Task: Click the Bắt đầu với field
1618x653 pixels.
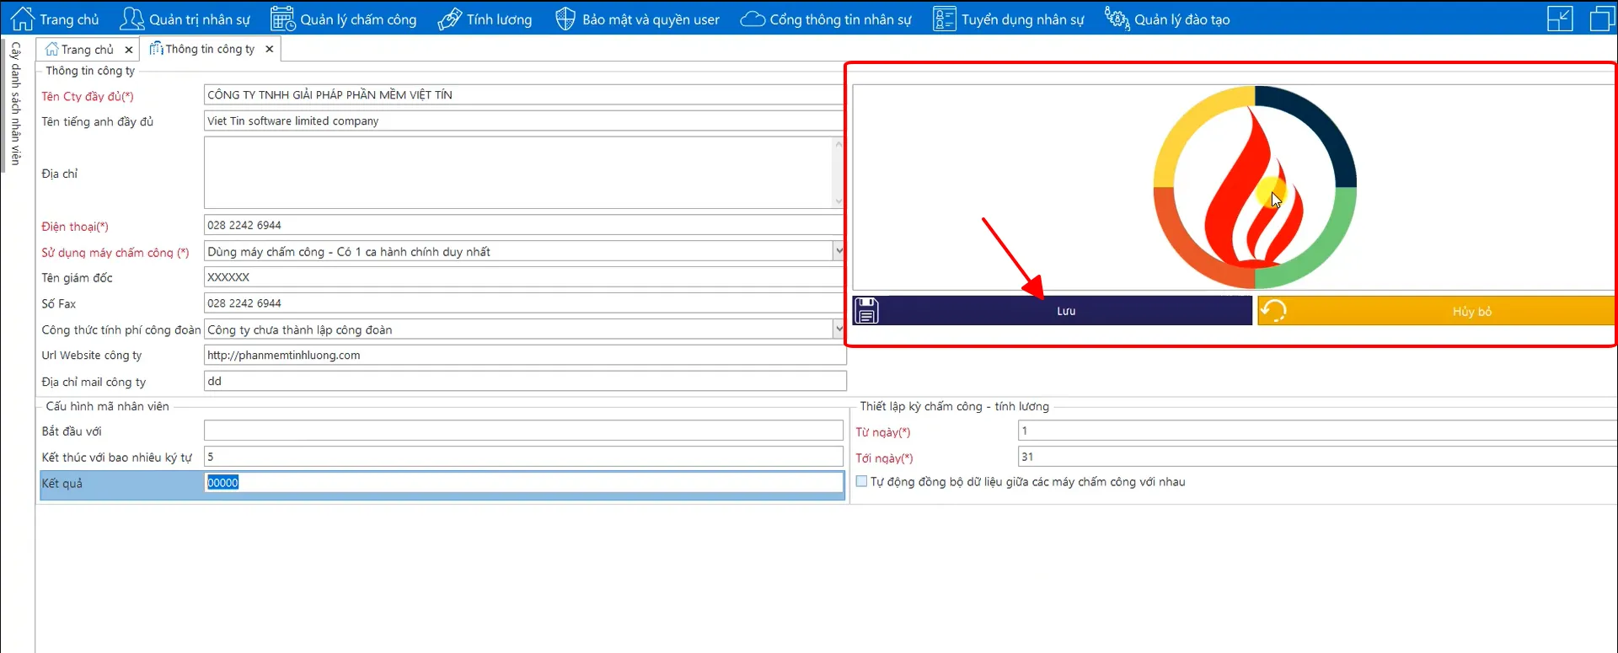Action: (x=523, y=431)
